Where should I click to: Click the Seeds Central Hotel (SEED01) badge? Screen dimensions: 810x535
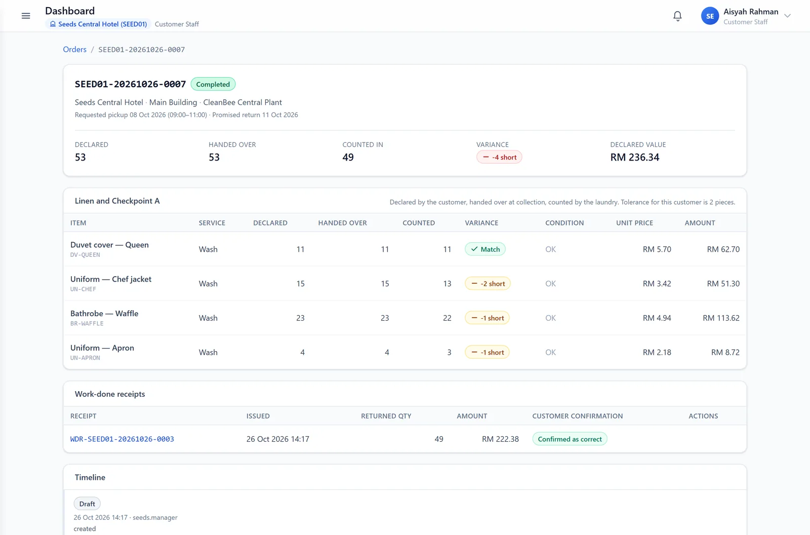coord(98,24)
